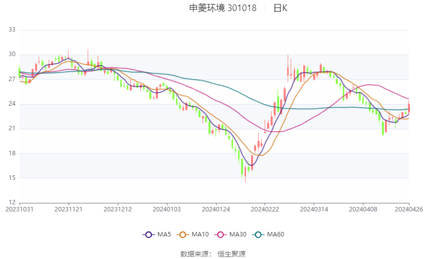
Task: Hide the MA10 series via its label
Action: point(201,234)
